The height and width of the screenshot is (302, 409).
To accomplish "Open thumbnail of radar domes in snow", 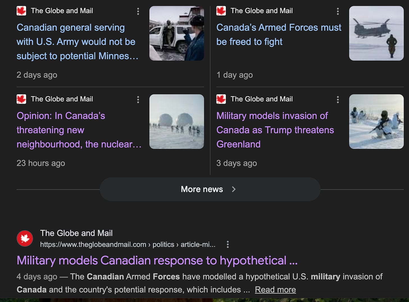I will [x=177, y=122].
